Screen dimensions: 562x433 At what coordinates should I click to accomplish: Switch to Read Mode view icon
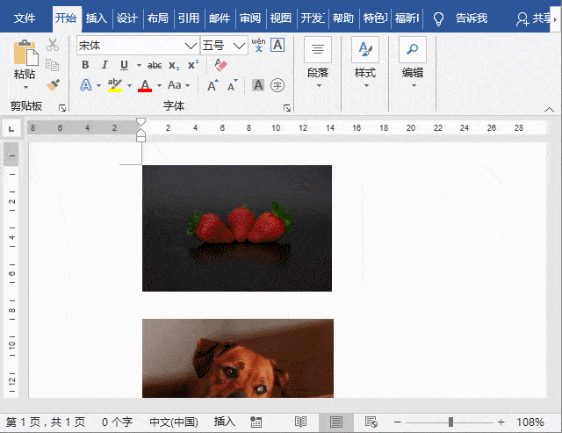(301, 422)
